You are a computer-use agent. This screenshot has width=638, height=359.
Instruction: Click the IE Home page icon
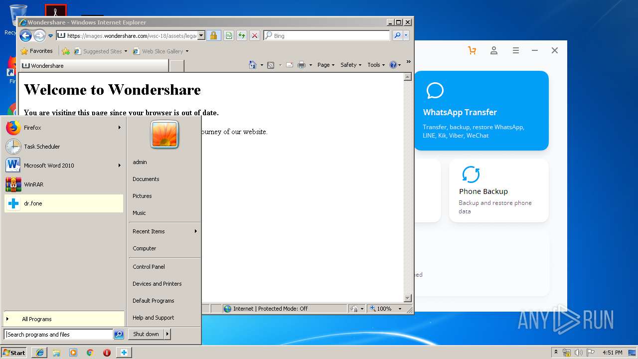[253, 65]
